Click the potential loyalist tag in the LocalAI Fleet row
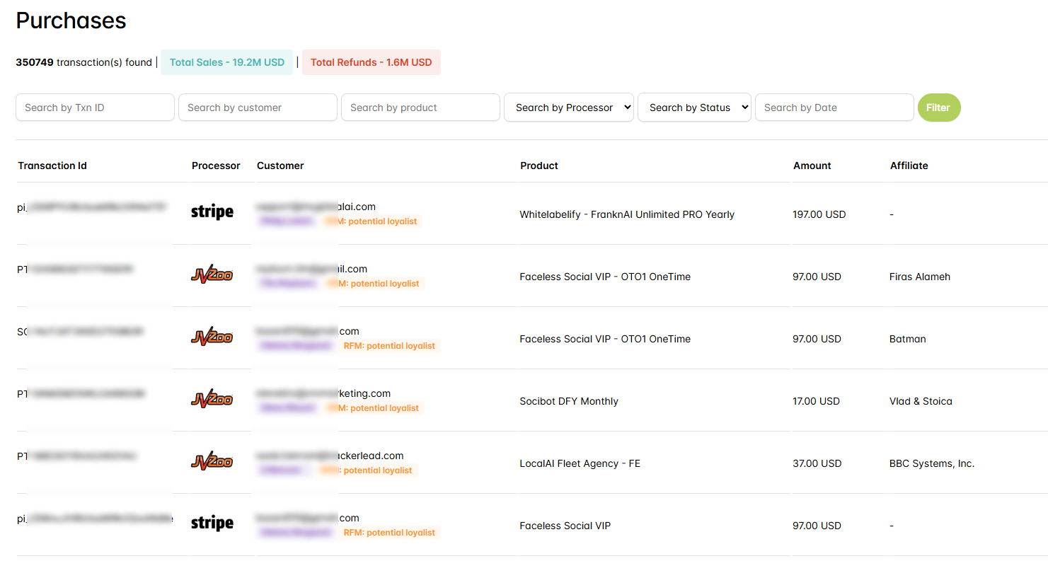 pos(368,470)
